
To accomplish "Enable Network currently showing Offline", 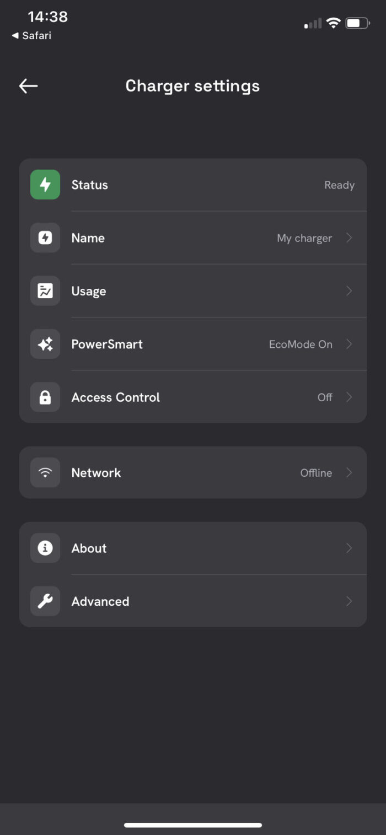I will 315,472.
